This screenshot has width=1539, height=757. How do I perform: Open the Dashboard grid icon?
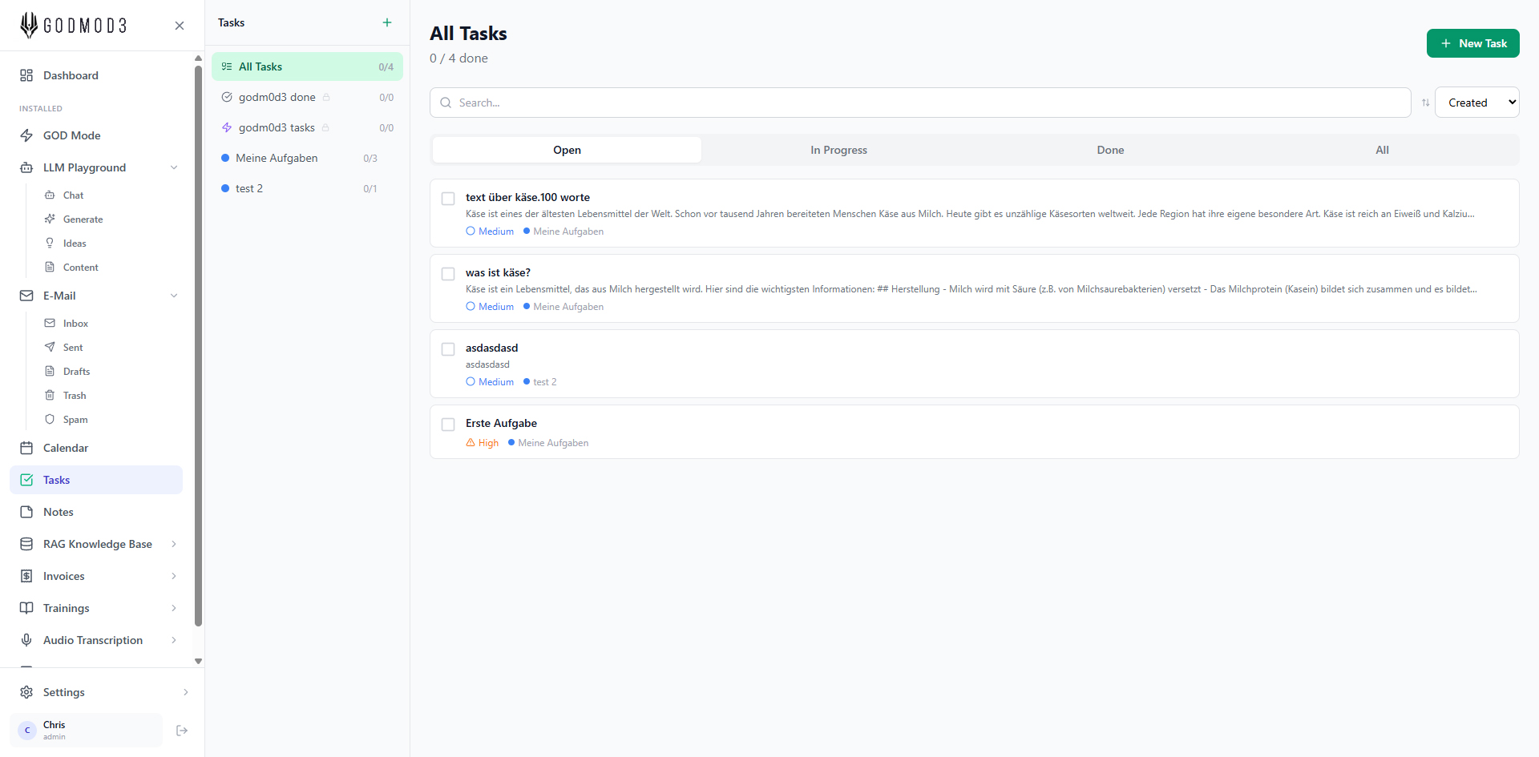click(x=26, y=75)
